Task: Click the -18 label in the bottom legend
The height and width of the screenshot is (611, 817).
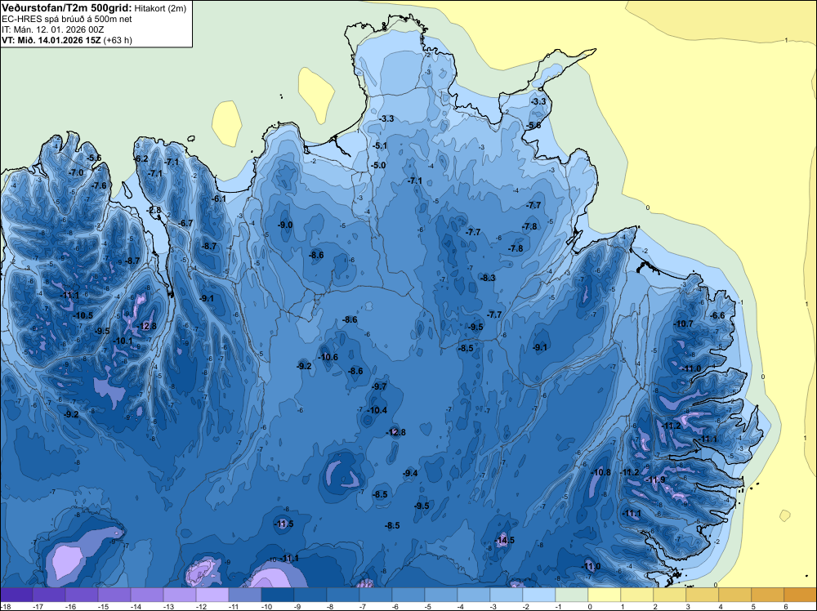Action: [x=5, y=607]
